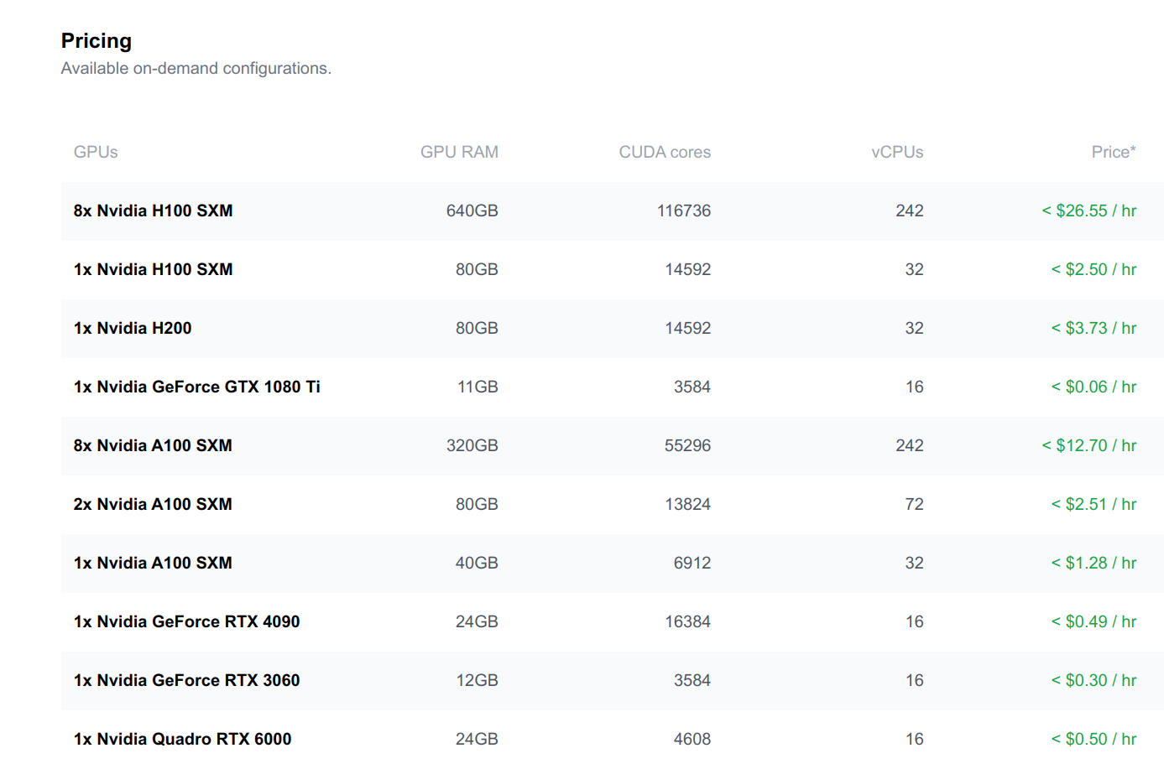Select the 1x Nvidia H200 row name
This screenshot has width=1164, height=769.
(x=133, y=328)
